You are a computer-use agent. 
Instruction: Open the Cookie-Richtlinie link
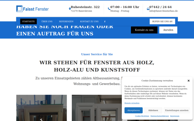(142, 116)
